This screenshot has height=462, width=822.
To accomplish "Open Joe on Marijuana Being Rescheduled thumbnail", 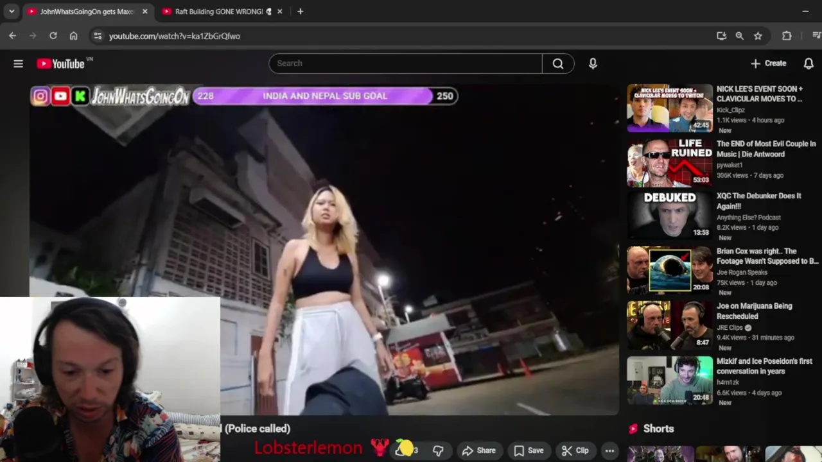I will (670, 325).
